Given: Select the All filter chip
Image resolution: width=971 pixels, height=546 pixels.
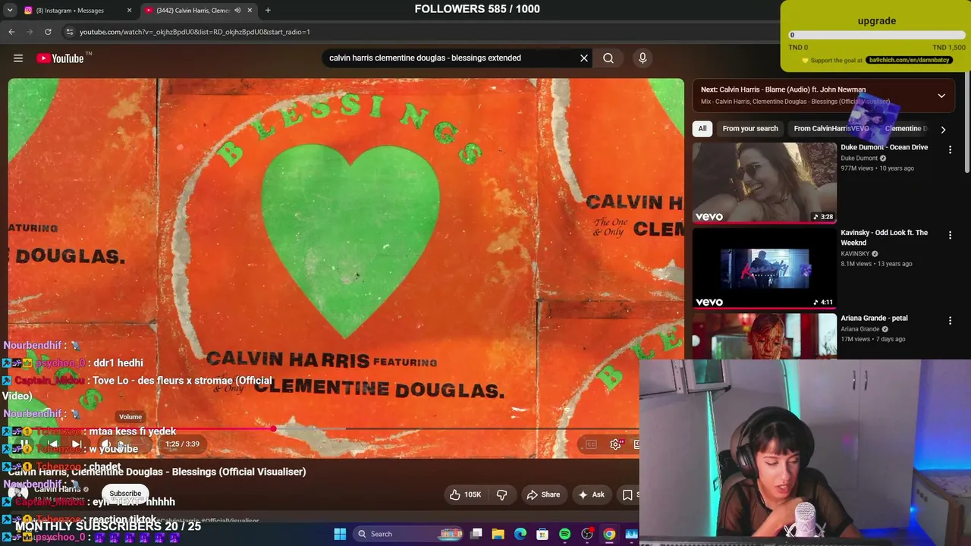Looking at the screenshot, I should [702, 129].
